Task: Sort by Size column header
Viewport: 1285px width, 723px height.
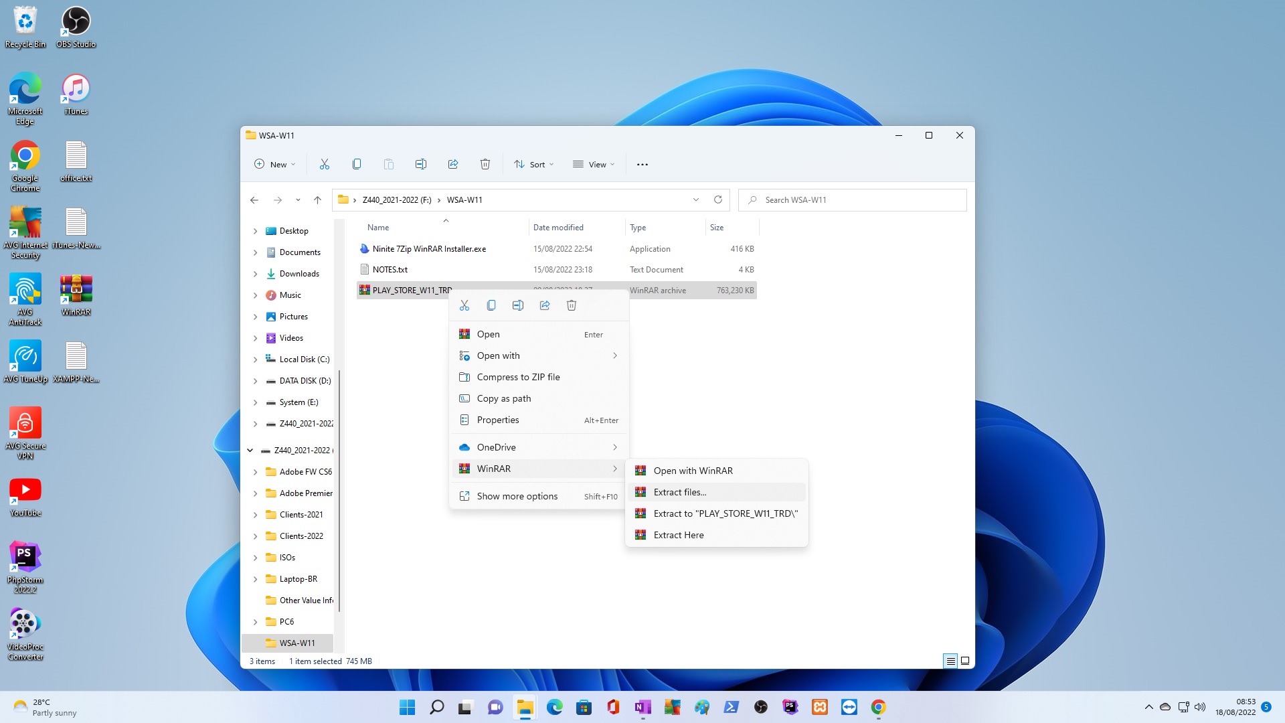Action: coord(732,228)
